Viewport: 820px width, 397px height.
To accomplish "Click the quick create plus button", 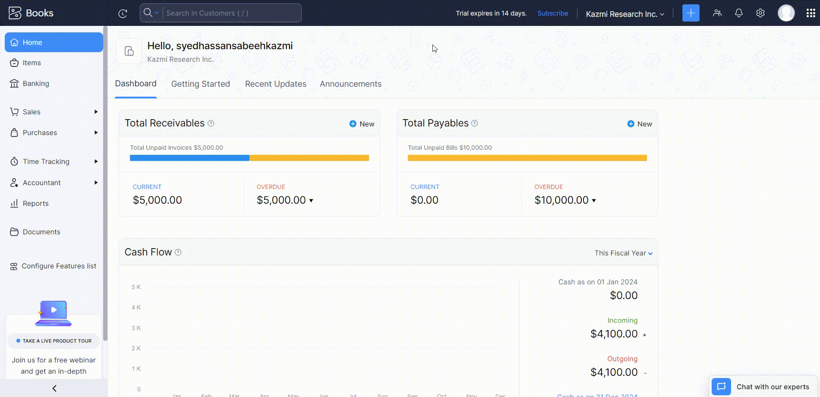I will (691, 13).
